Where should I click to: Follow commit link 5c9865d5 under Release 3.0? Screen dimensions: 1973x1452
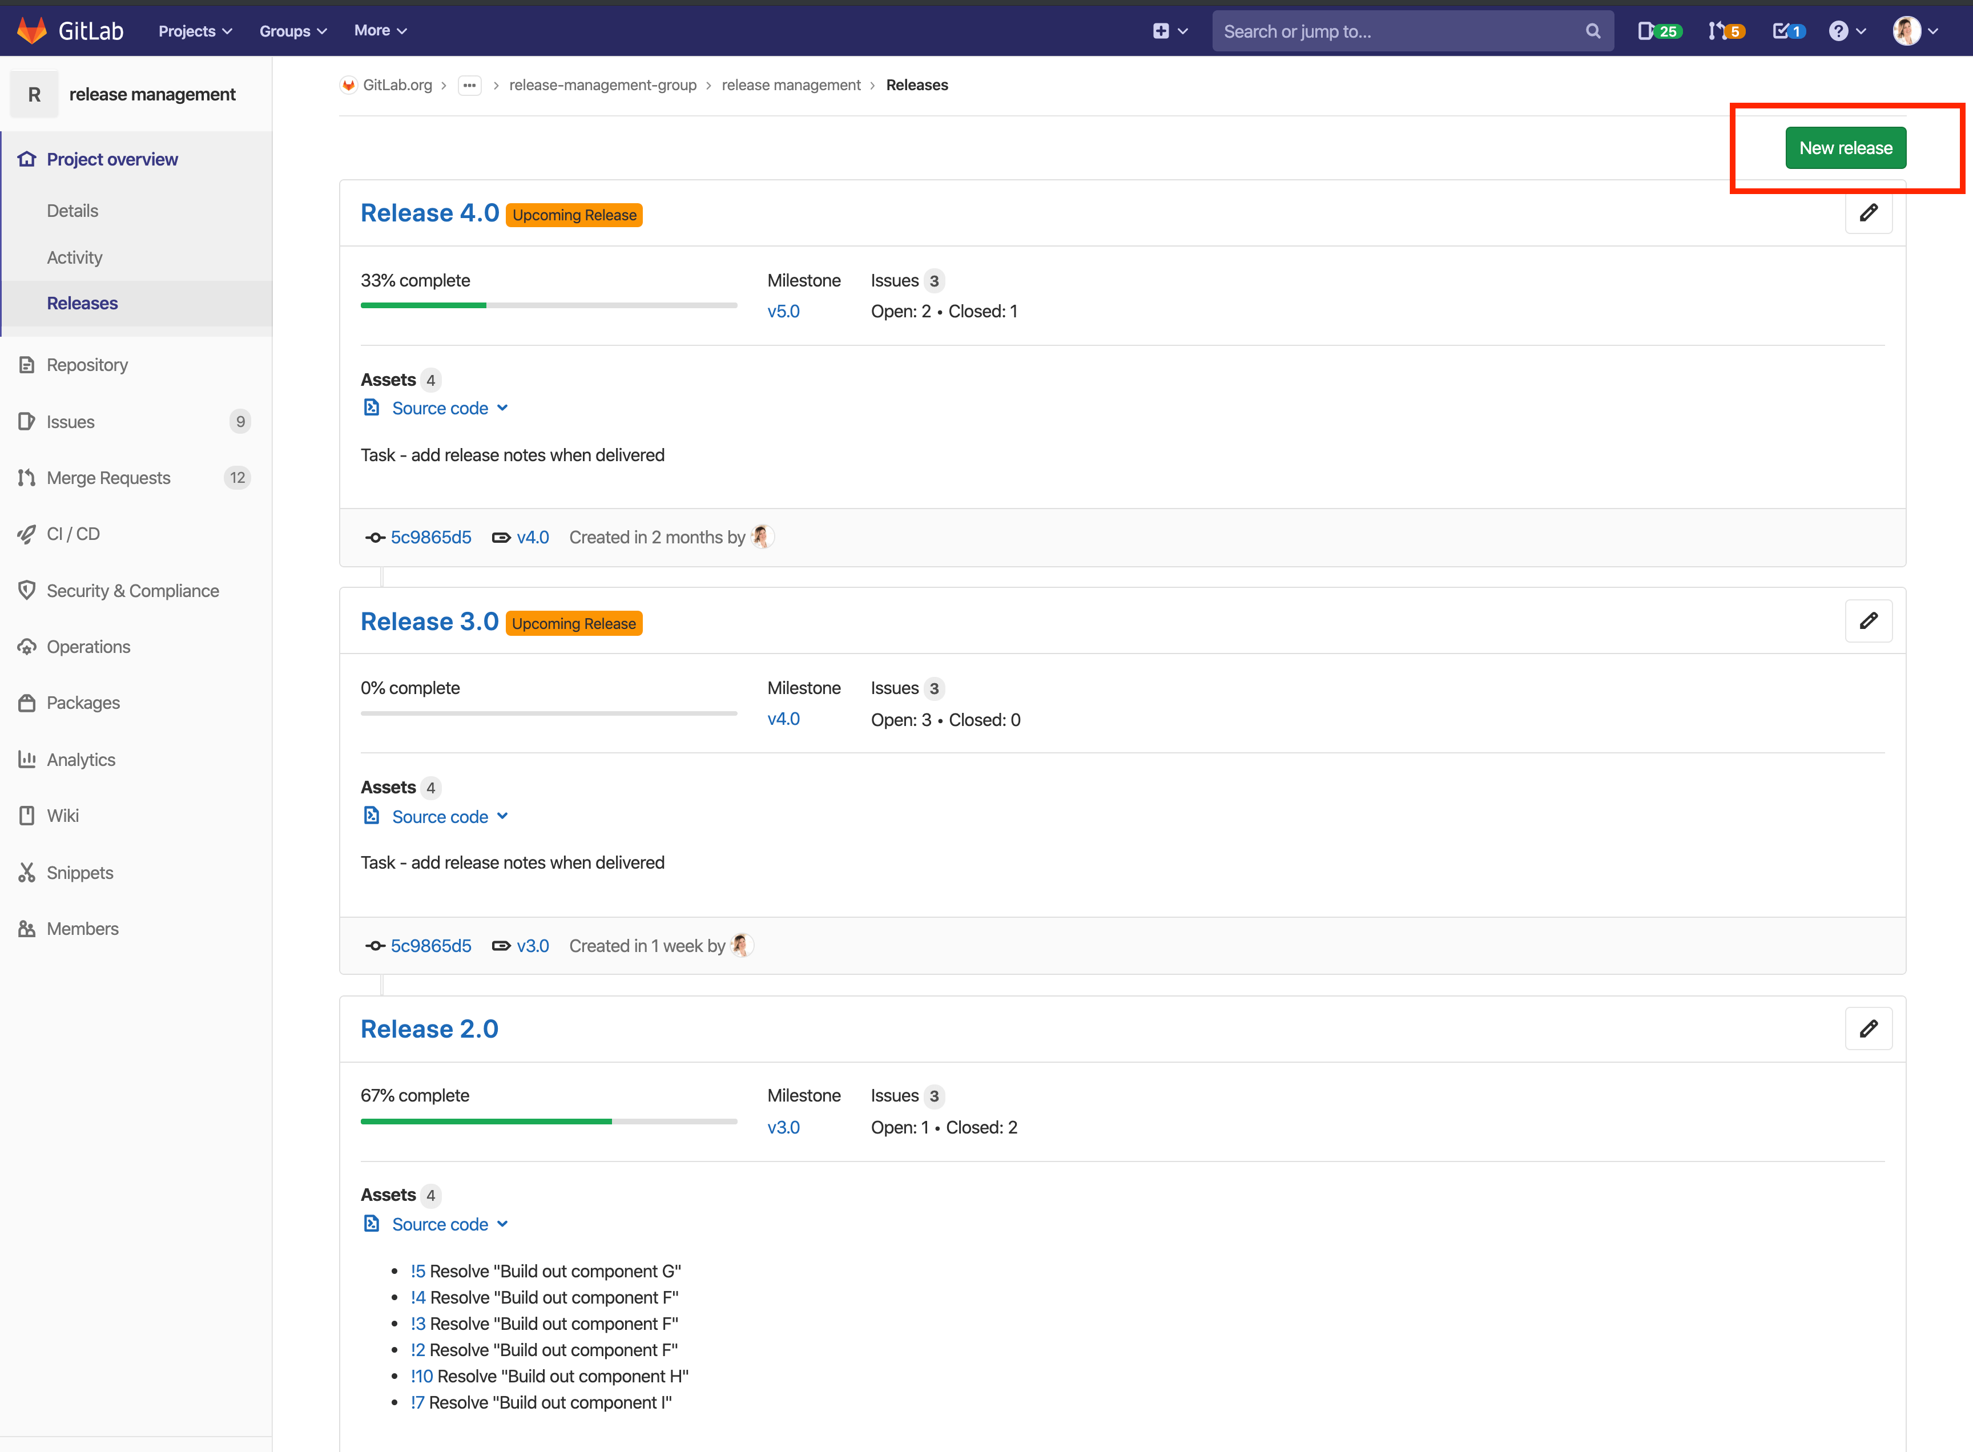[431, 946]
